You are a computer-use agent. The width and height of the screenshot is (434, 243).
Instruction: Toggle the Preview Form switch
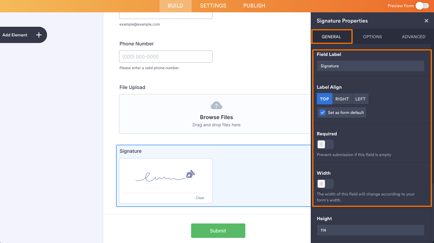click(422, 6)
